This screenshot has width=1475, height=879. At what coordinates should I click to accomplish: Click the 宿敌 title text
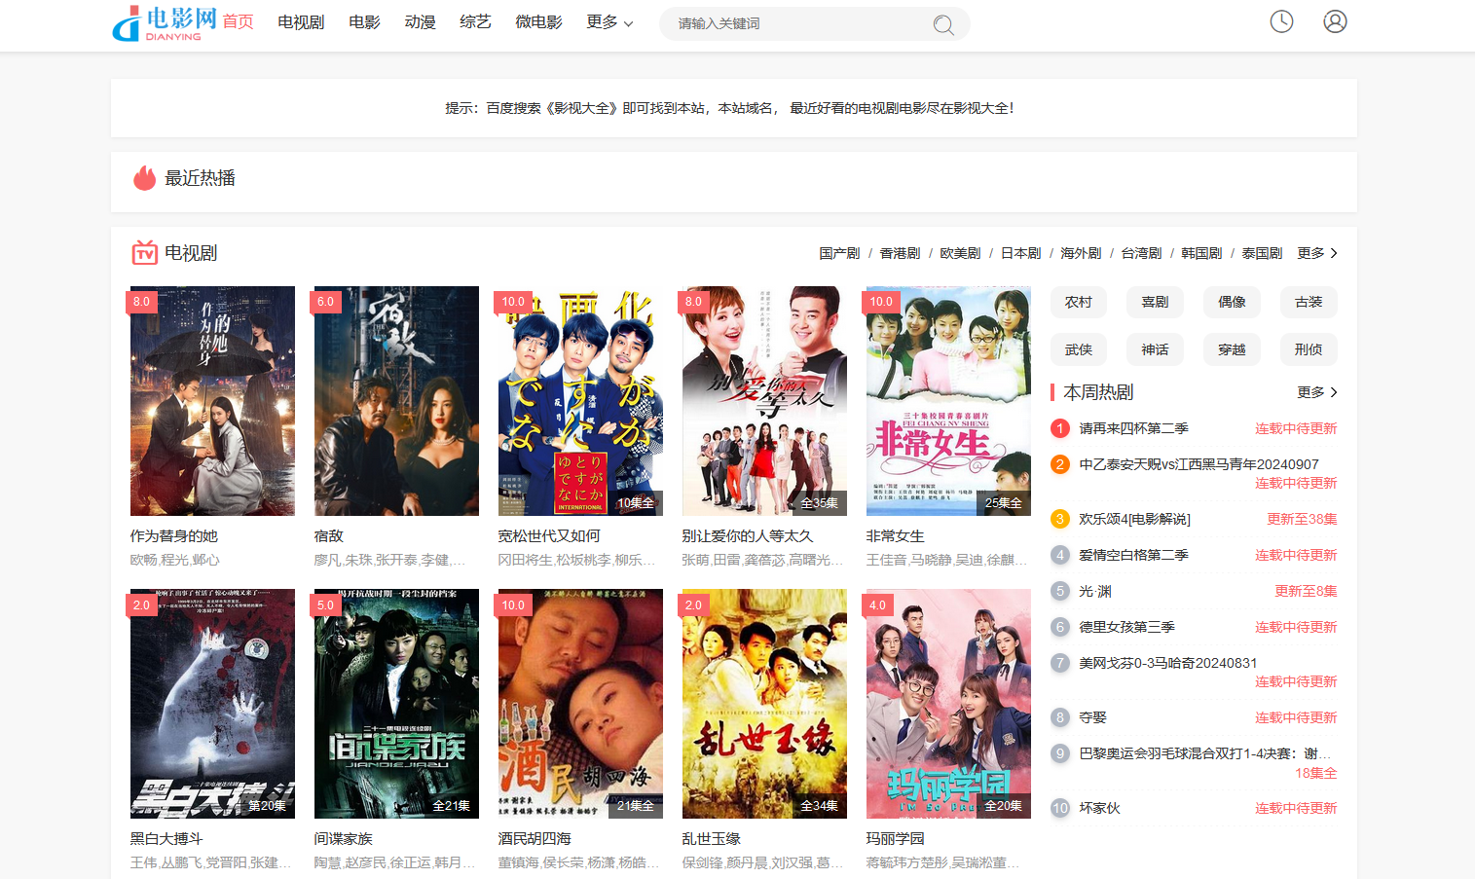(329, 536)
